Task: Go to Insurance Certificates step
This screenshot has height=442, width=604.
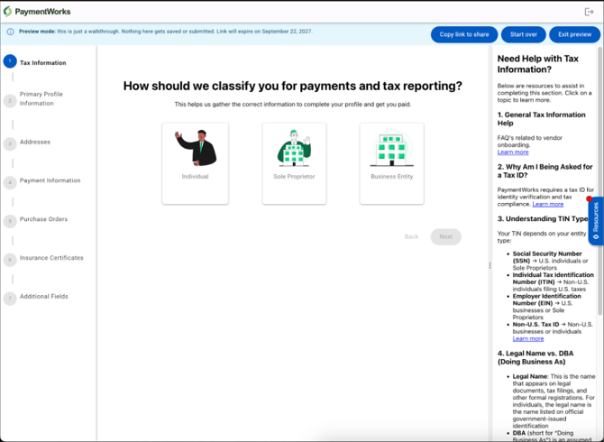Action: [51, 258]
